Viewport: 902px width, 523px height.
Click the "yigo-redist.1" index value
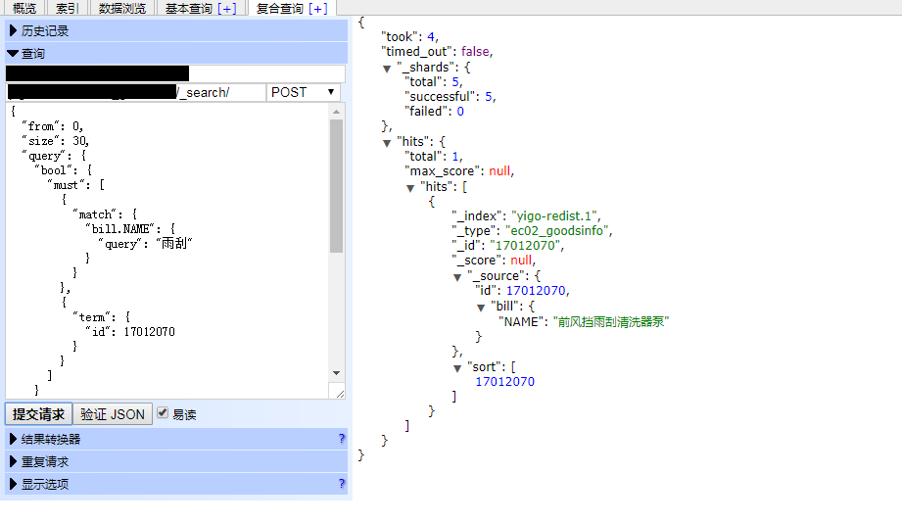(554, 216)
